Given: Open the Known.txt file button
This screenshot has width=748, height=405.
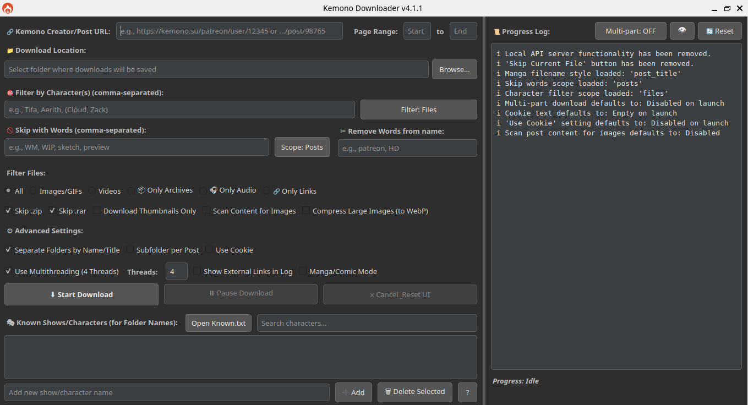Looking at the screenshot, I should click(219, 323).
